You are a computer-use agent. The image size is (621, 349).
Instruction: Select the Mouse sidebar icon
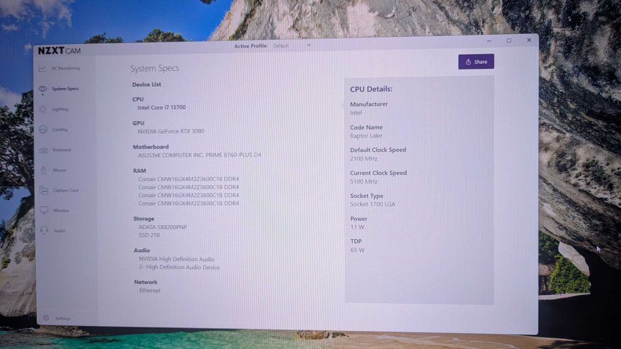click(43, 170)
